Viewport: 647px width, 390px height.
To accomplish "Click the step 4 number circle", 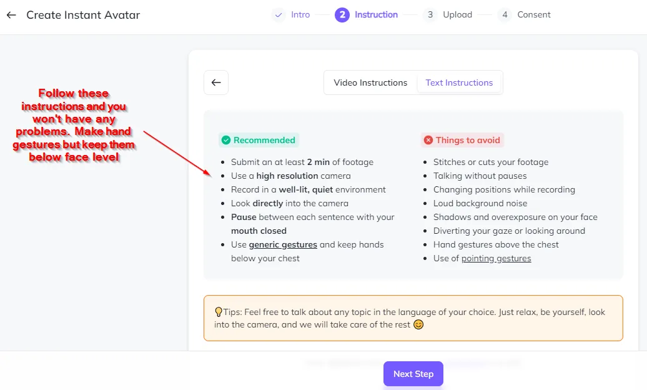I will (505, 15).
